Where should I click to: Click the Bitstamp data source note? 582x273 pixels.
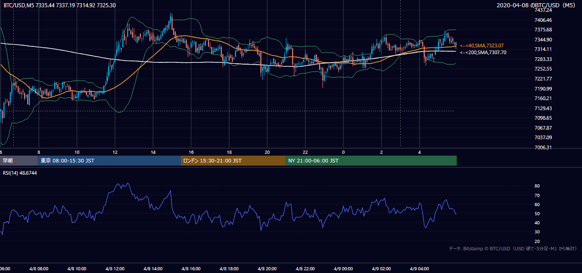(x=513, y=248)
